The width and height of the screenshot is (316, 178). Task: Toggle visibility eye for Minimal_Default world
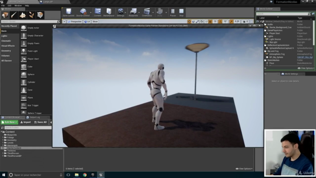tap(258, 21)
